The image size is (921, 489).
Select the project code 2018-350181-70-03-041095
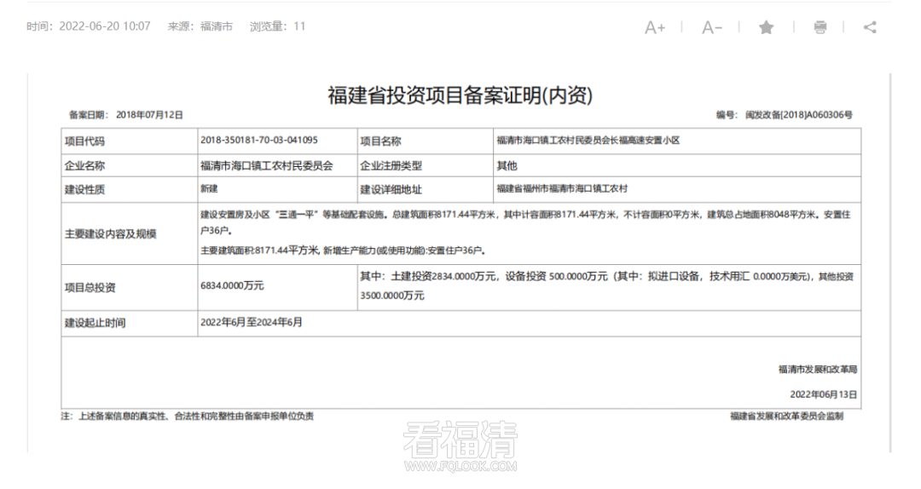[x=258, y=141]
